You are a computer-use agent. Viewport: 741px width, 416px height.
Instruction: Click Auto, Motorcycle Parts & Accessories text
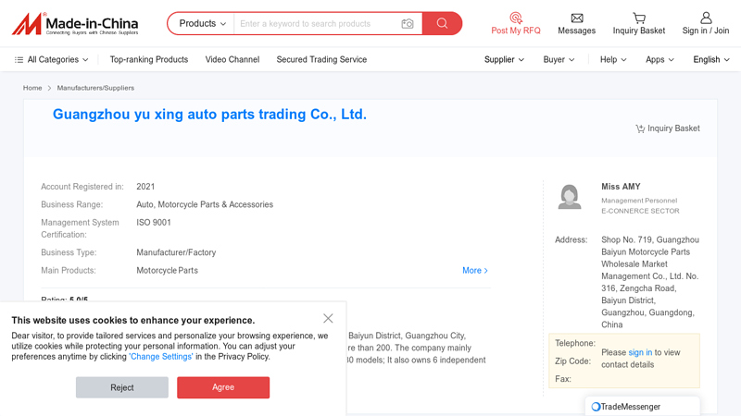pos(205,204)
